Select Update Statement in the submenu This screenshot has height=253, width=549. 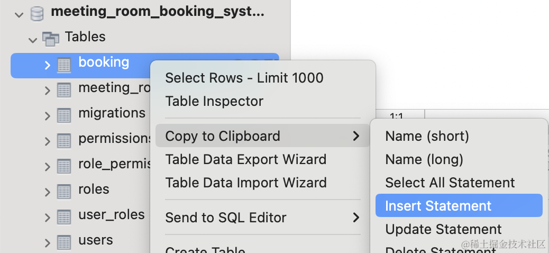[443, 229]
